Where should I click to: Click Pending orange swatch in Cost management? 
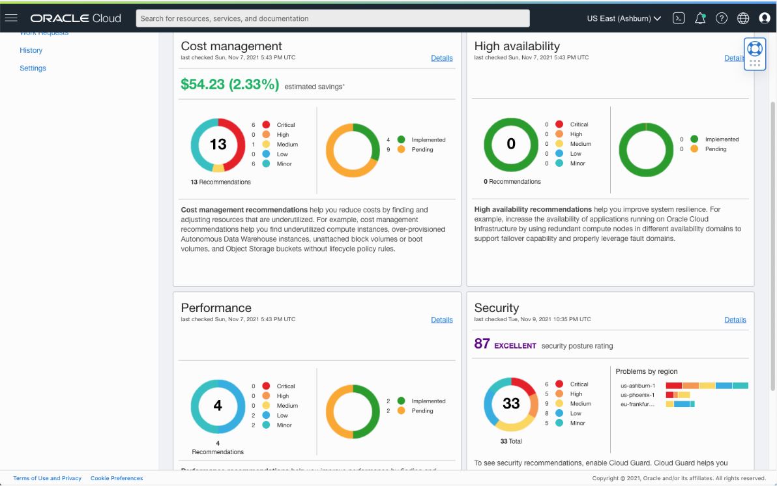[402, 149]
